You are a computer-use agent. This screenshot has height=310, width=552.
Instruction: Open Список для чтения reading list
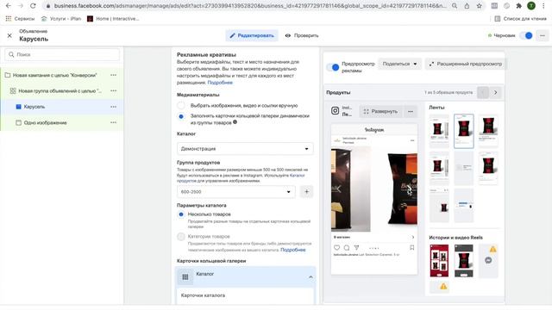point(520,19)
